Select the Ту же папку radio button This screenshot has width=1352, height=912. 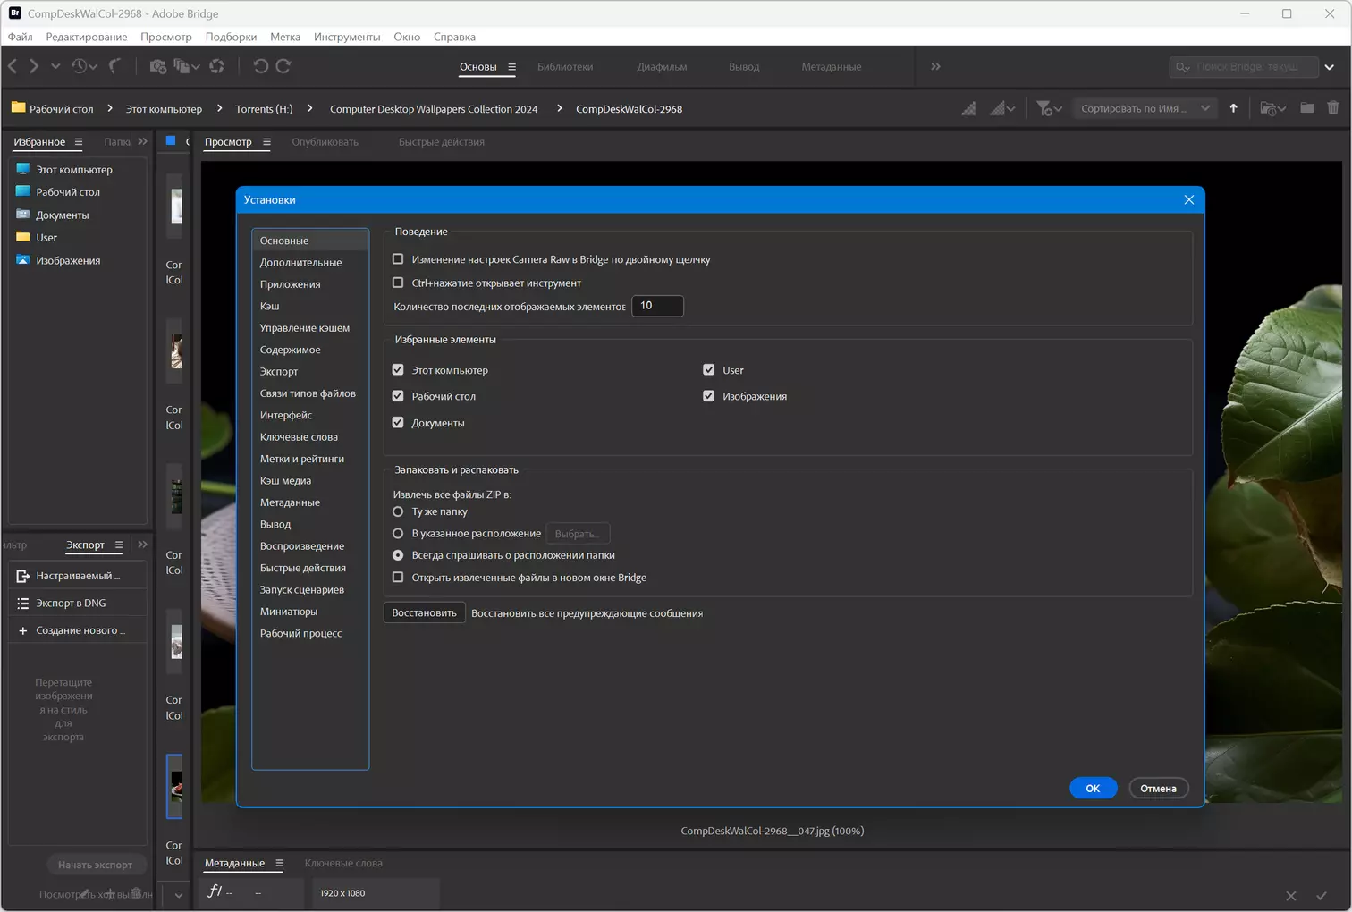pos(398,511)
